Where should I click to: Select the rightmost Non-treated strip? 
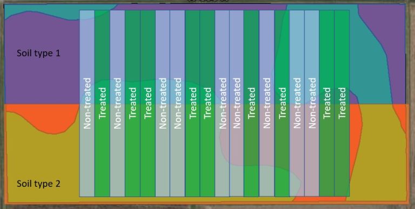312,104
